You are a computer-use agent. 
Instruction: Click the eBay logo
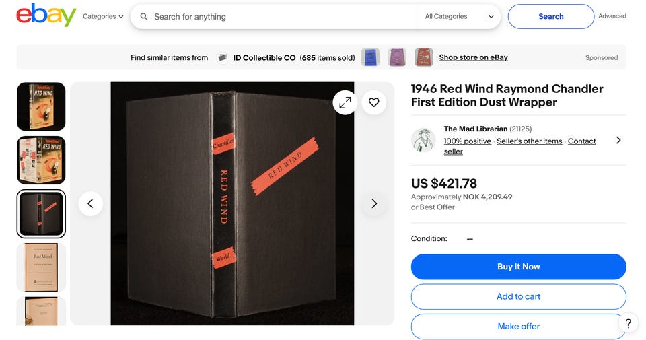[x=46, y=15]
